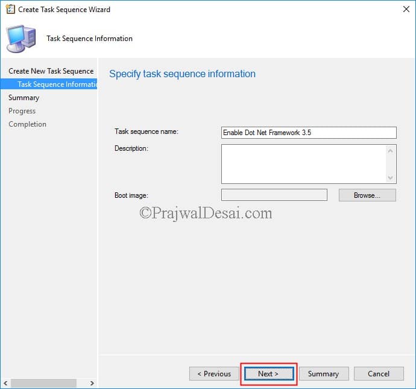Click the Boot image field
Screen dimensions: 416x389
[x=274, y=195]
